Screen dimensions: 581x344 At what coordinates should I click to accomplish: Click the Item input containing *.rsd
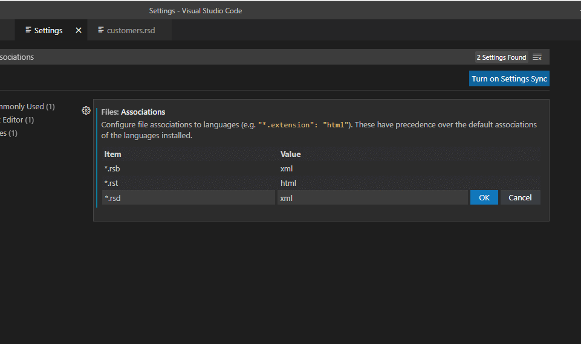(x=188, y=197)
